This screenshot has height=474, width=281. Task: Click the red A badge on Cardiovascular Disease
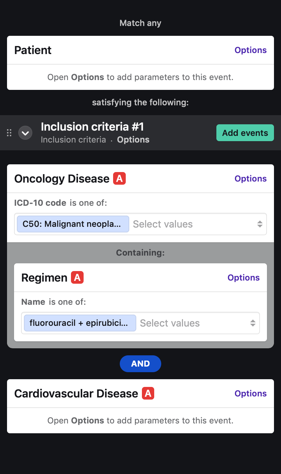[x=148, y=394]
